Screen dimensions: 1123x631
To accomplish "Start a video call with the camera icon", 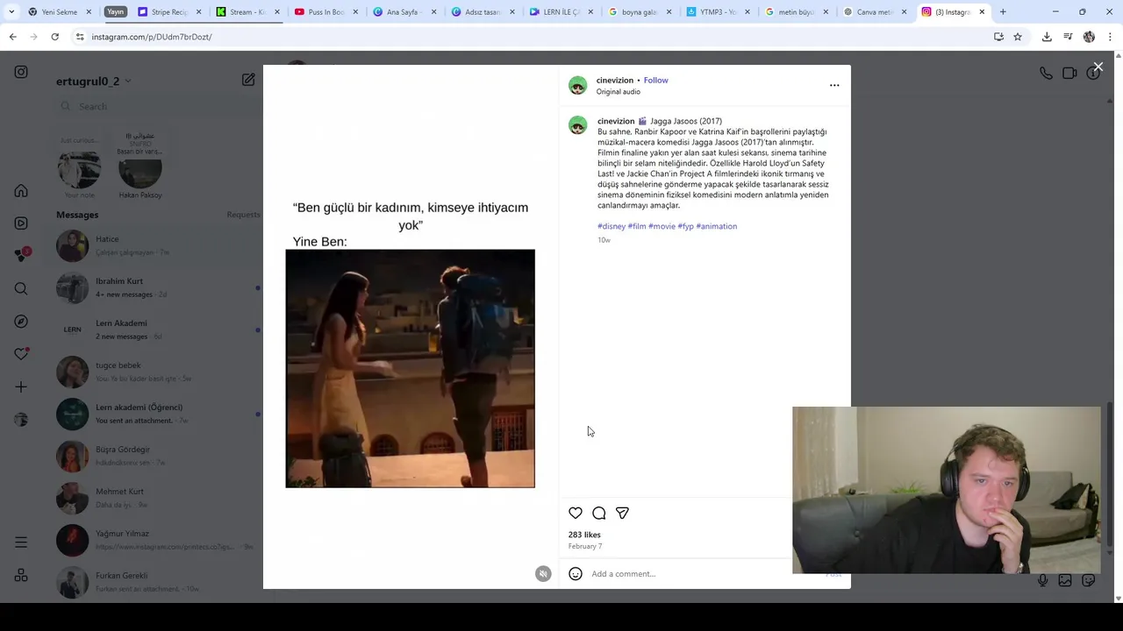I will 1069,74.
